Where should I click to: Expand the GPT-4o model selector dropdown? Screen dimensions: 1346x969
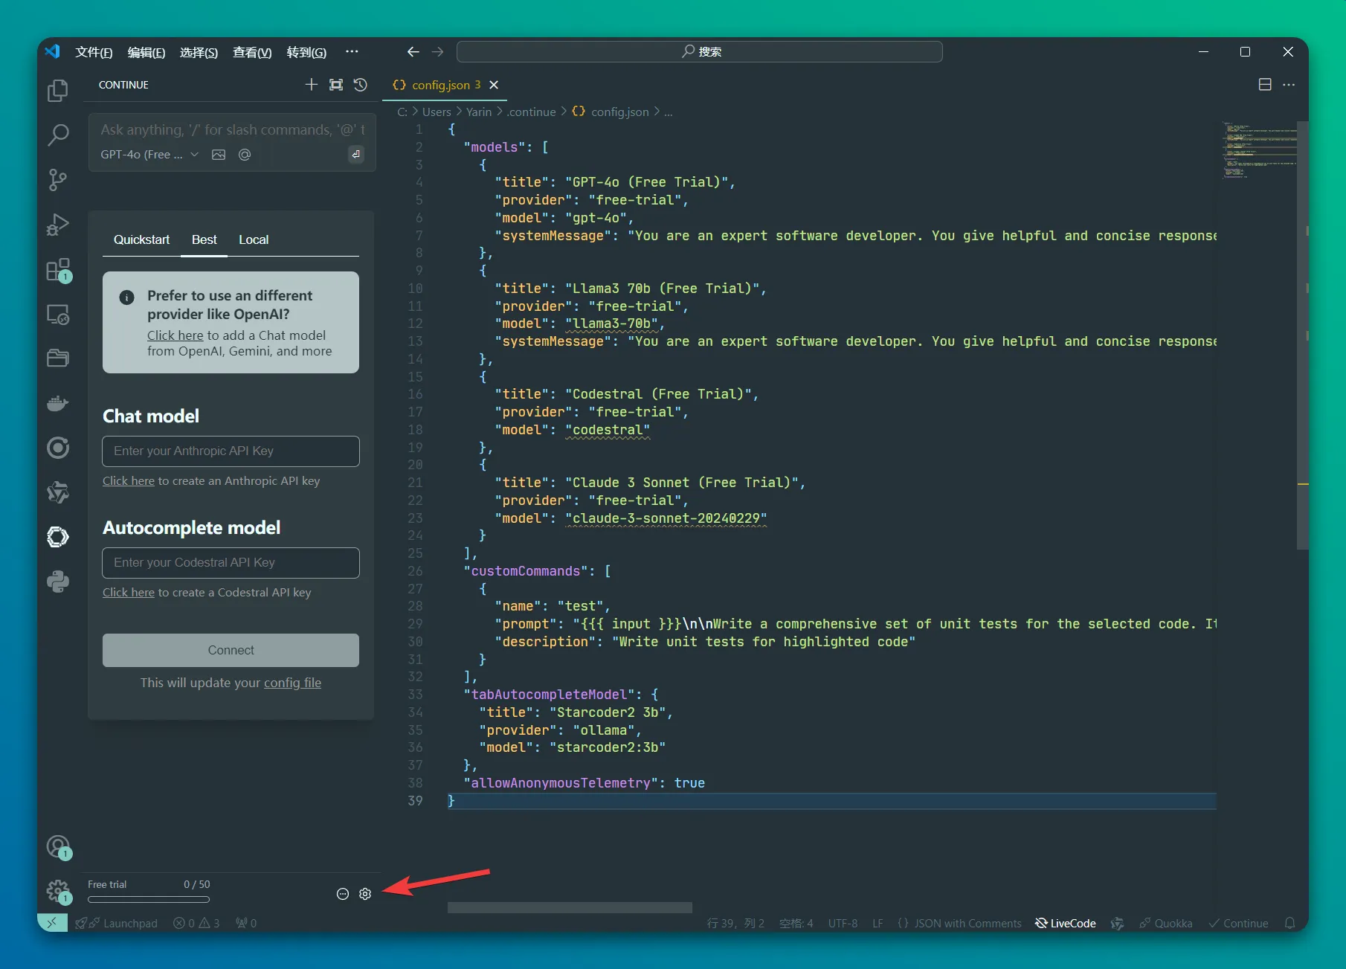(150, 155)
